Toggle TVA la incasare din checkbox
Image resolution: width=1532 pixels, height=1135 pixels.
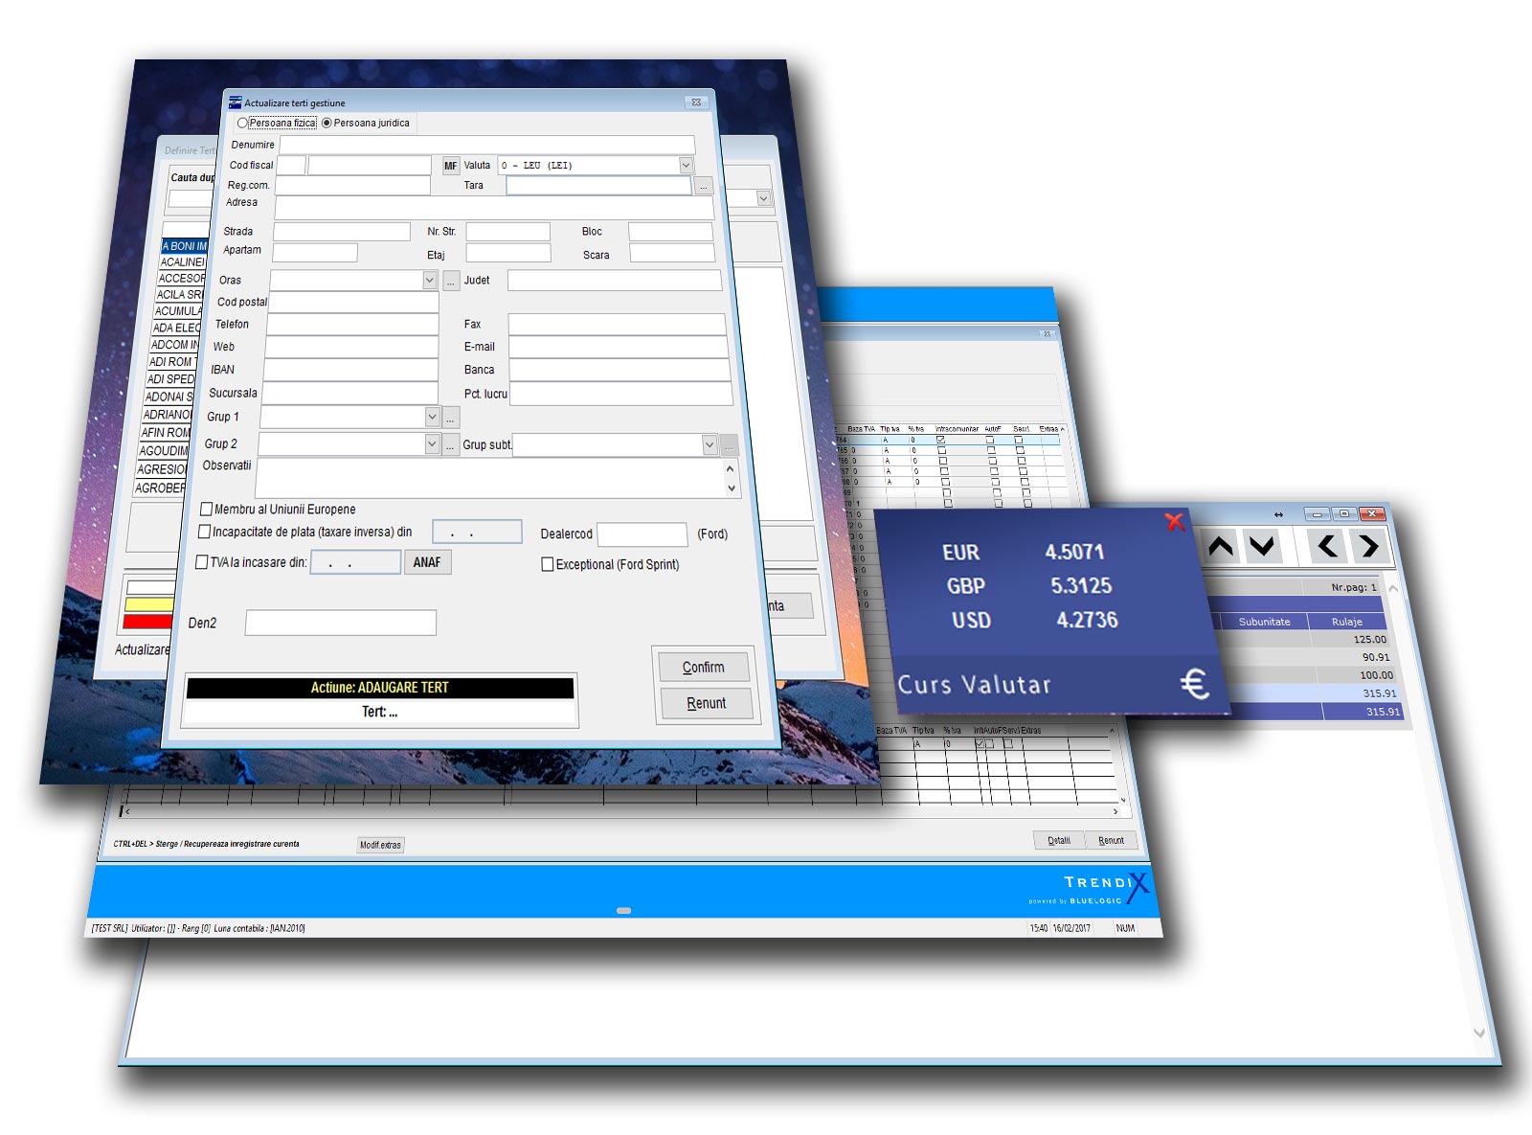pos(202,562)
